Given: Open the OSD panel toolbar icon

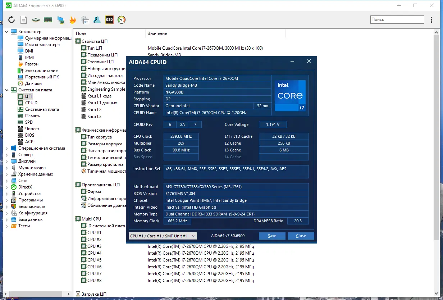Looking at the screenshot, I should click(x=109, y=20).
